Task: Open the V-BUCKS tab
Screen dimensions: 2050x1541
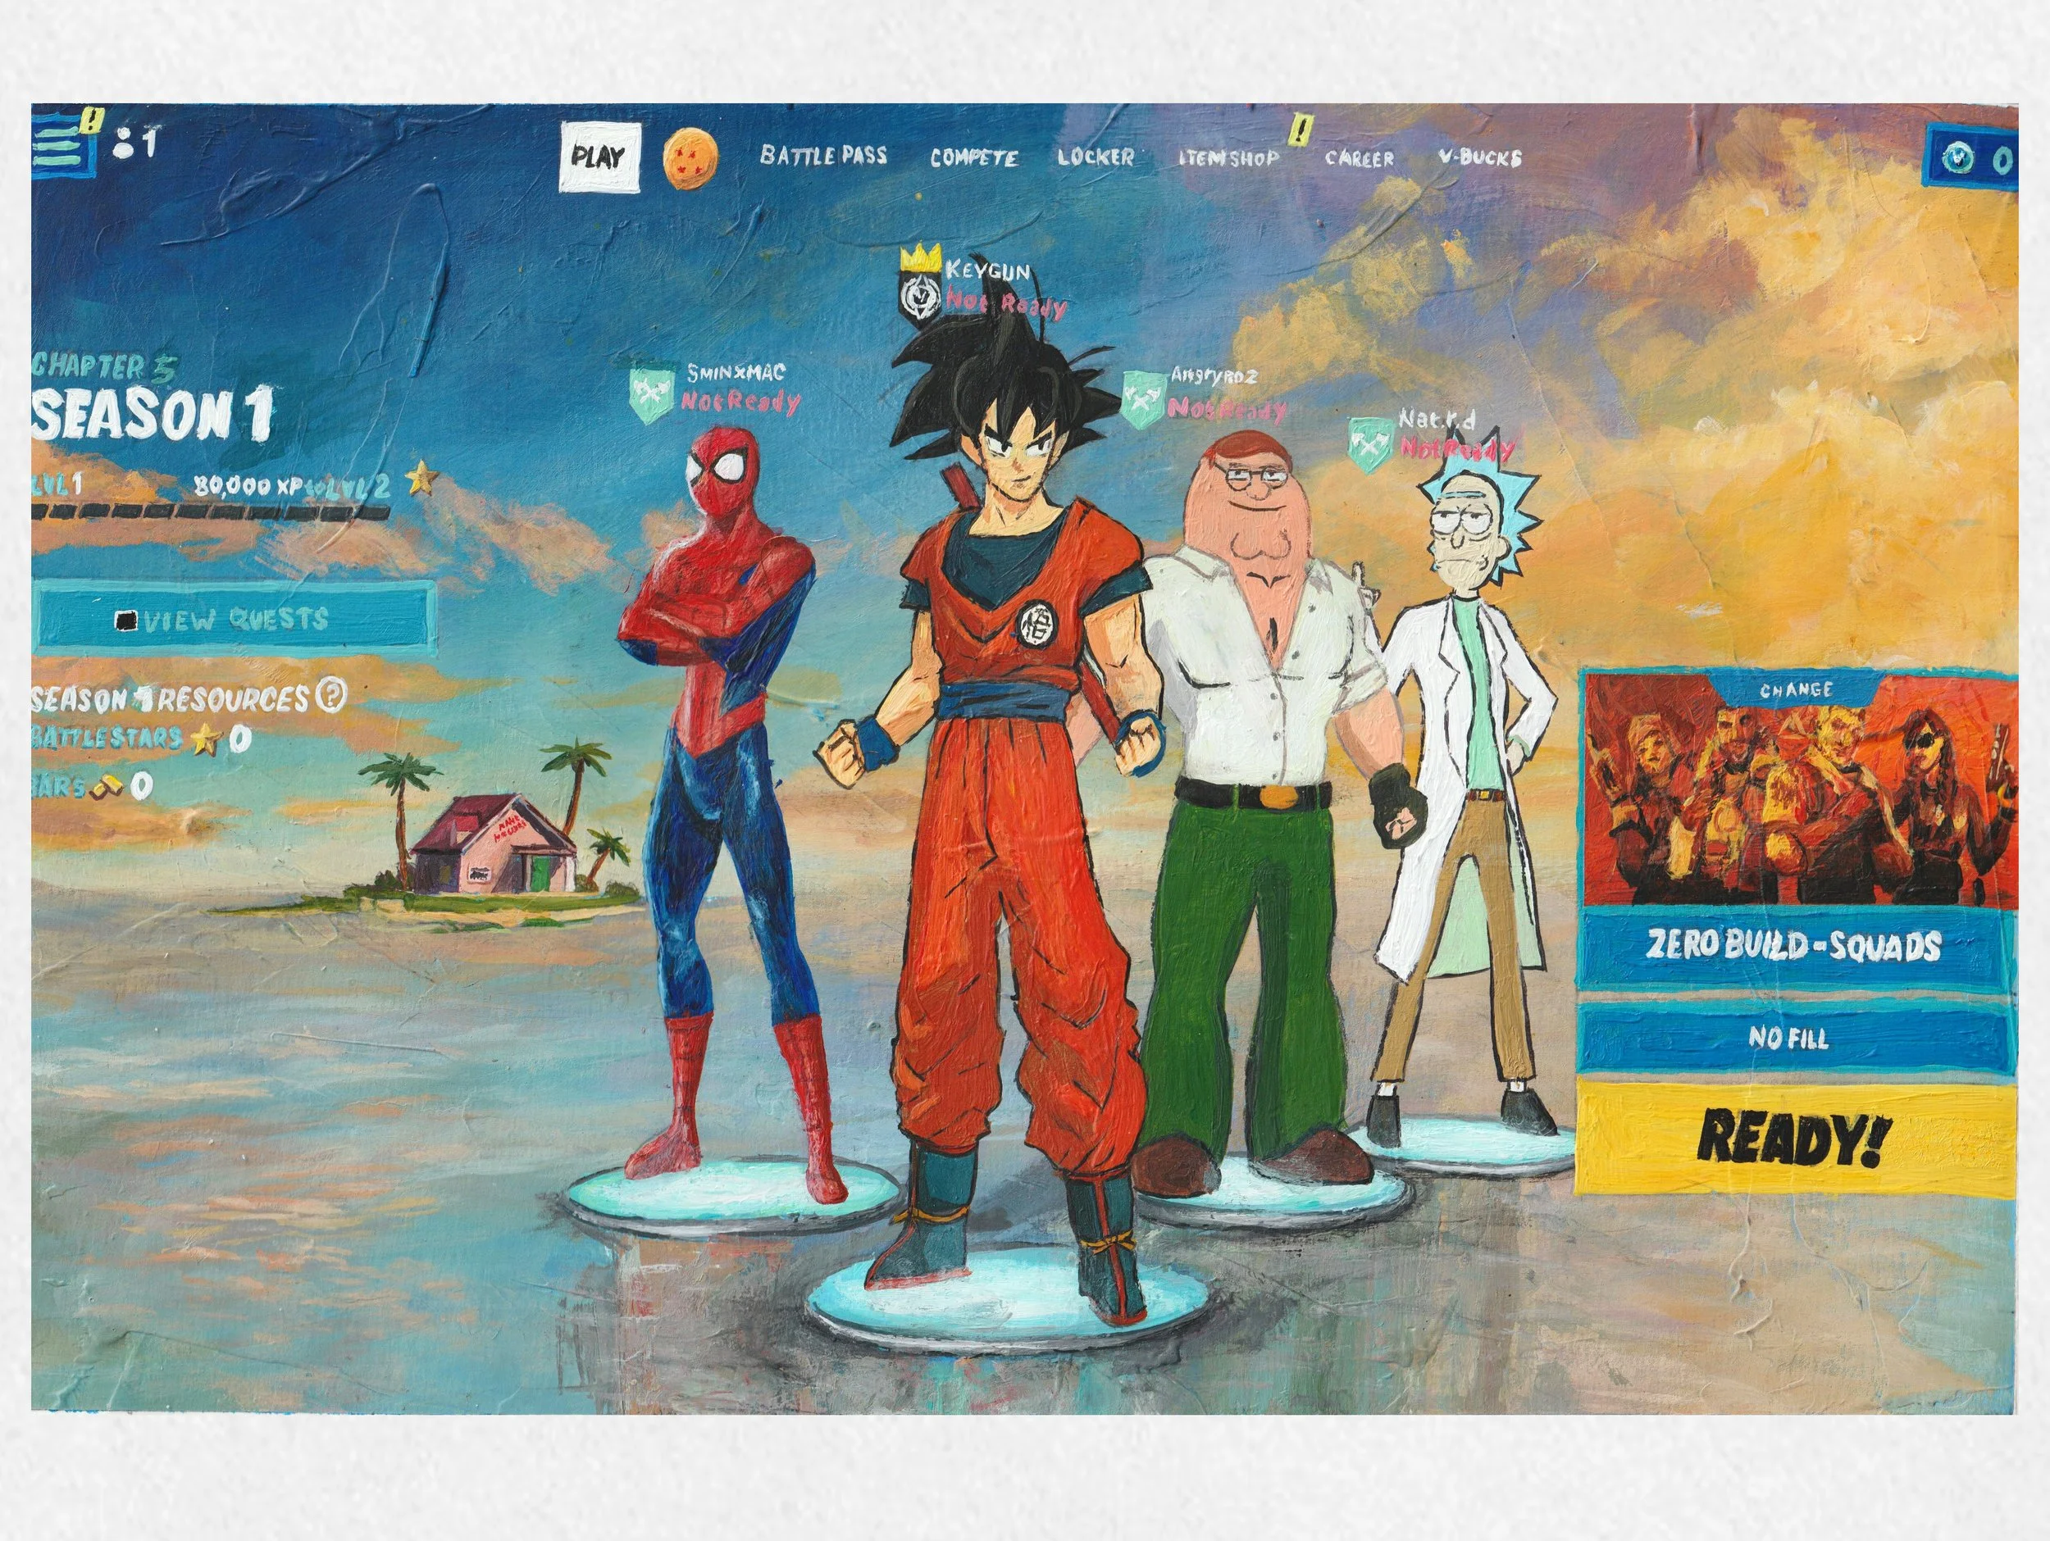Action: (x=1480, y=157)
